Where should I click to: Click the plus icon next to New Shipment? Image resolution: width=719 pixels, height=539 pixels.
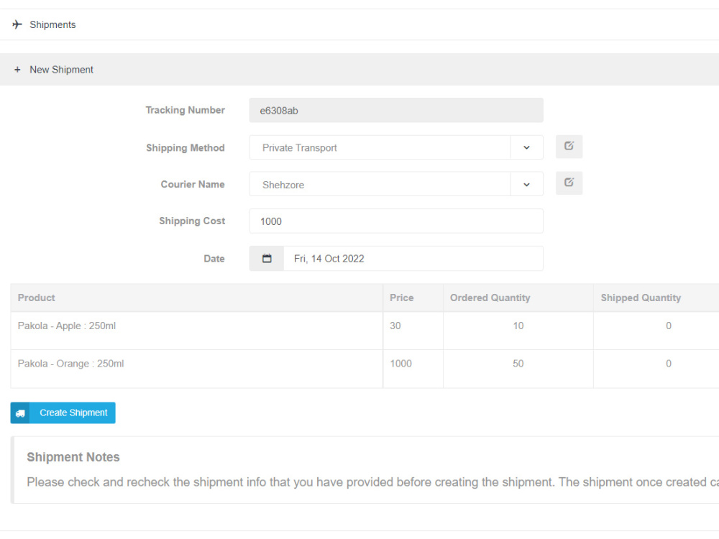point(17,69)
